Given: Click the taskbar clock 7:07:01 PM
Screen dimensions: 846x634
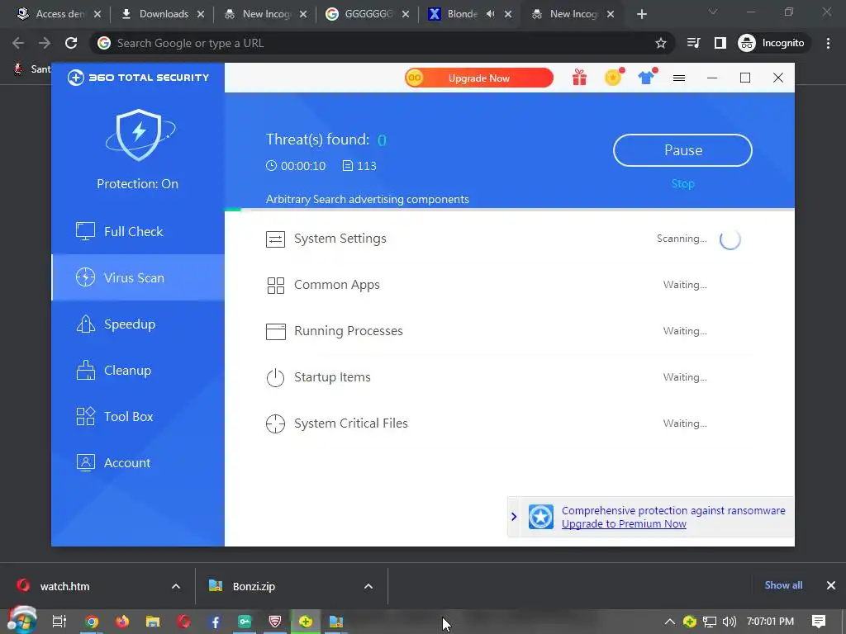Looking at the screenshot, I should (x=771, y=622).
